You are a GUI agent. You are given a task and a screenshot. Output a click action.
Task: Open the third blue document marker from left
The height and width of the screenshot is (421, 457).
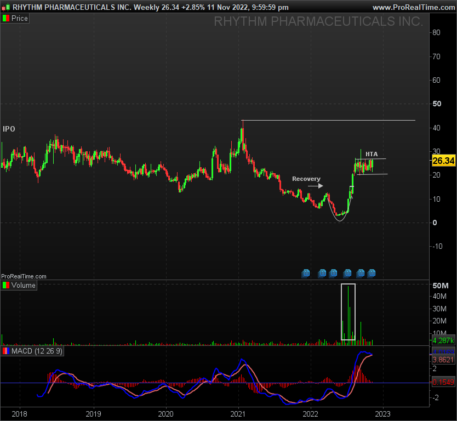(x=333, y=273)
